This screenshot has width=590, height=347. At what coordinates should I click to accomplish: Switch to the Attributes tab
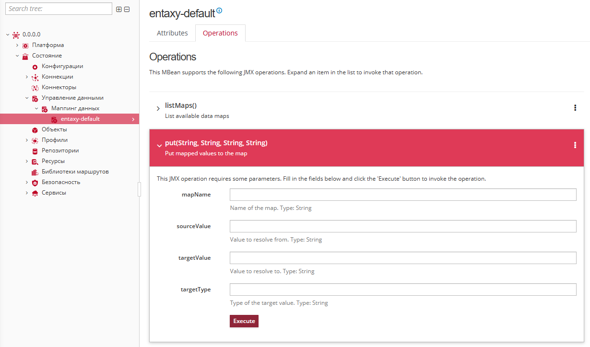click(172, 33)
